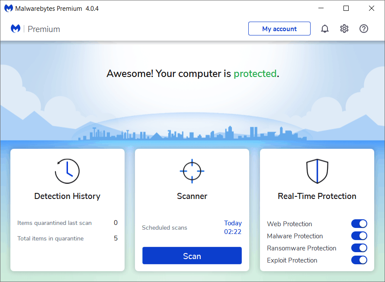Open settings with the gear icon
This screenshot has width=385, height=282.
click(x=344, y=29)
